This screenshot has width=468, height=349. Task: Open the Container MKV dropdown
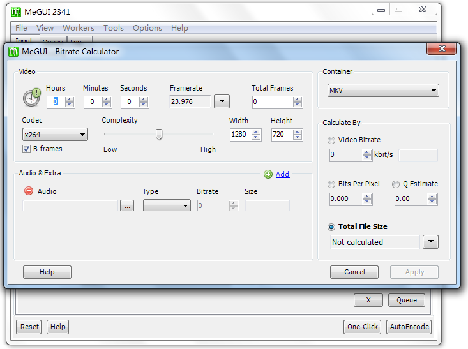pos(383,91)
